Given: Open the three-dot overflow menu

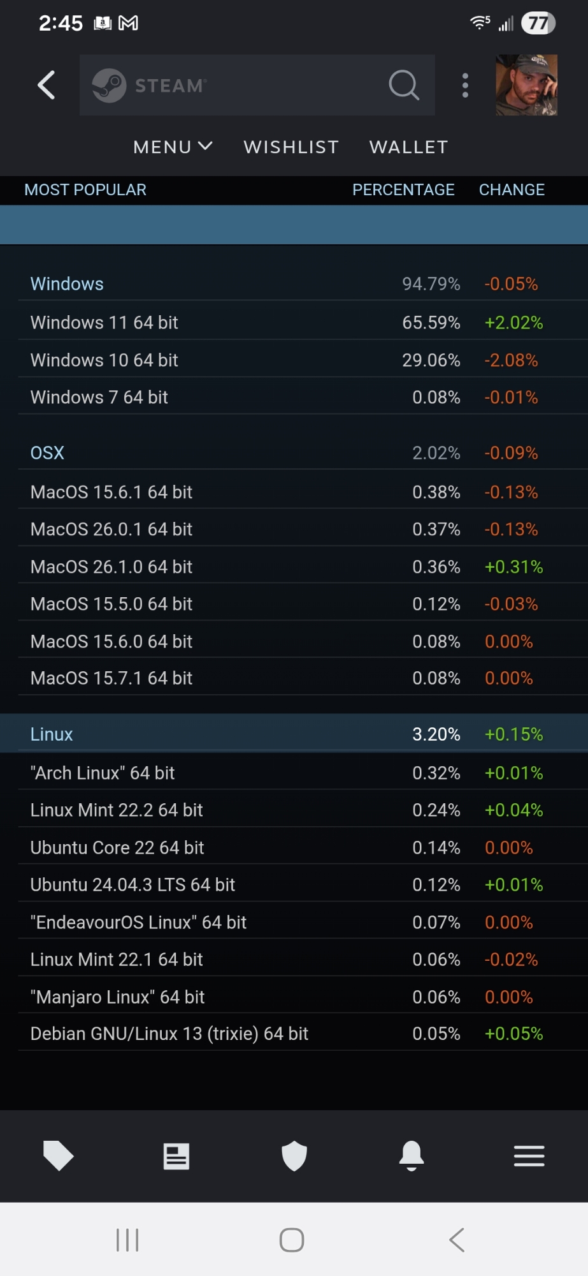Looking at the screenshot, I should pos(466,85).
